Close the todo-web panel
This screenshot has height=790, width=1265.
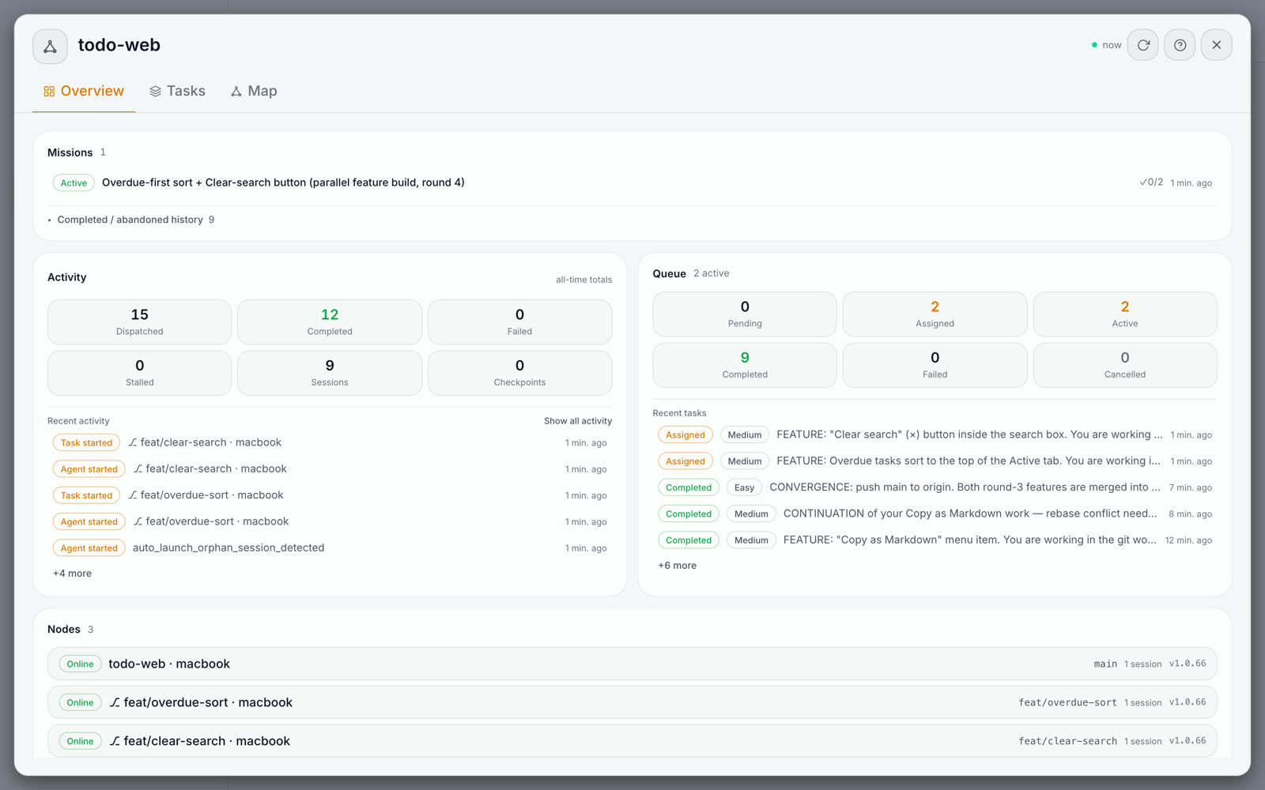click(1217, 45)
